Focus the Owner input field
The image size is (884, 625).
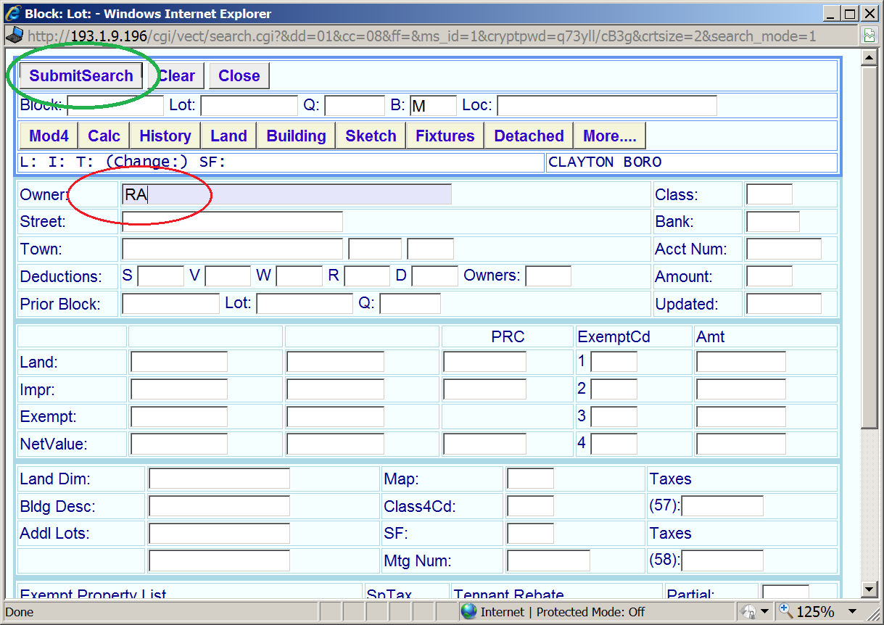pos(286,194)
